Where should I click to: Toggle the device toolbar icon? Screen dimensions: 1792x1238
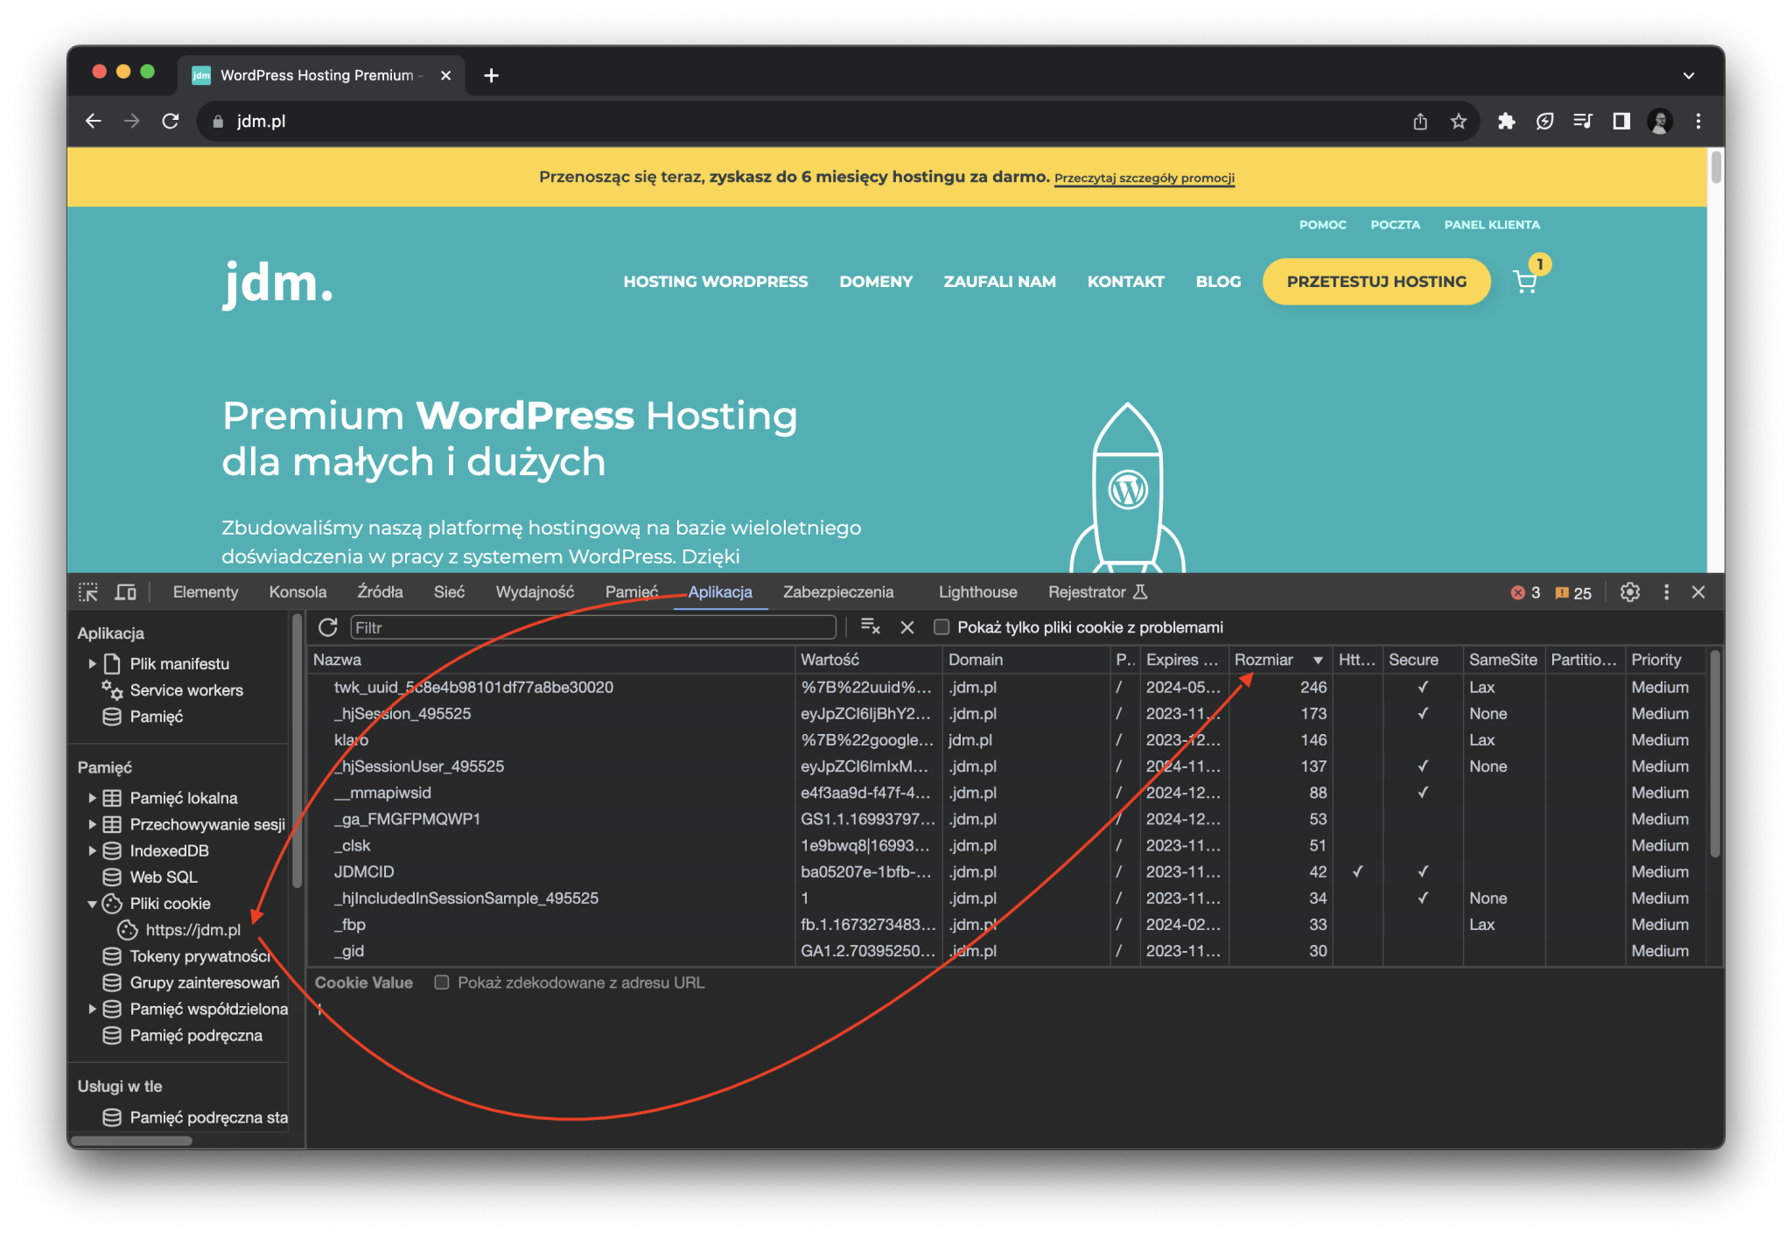tap(126, 592)
